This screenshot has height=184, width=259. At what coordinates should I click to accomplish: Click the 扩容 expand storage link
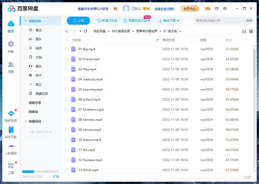coord(56,177)
